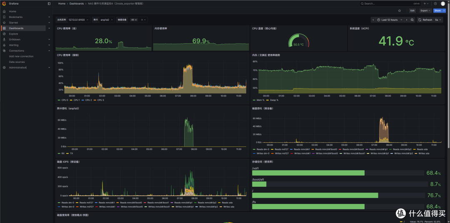Click the Edit dashboard button
Screen dimensions: 450x223
pyautogui.click(x=412, y=10)
